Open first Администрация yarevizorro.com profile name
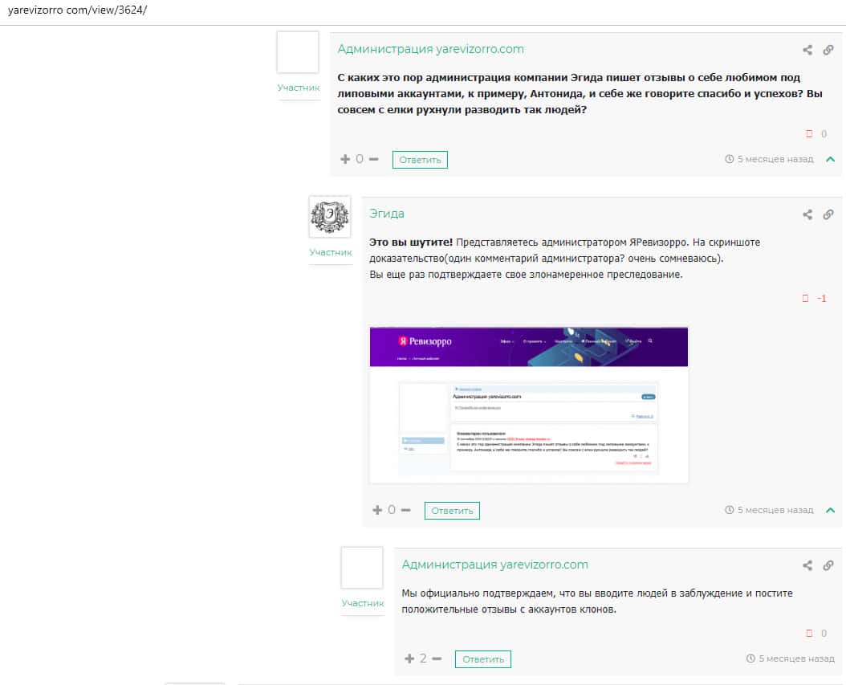The image size is (846, 685). tap(430, 49)
